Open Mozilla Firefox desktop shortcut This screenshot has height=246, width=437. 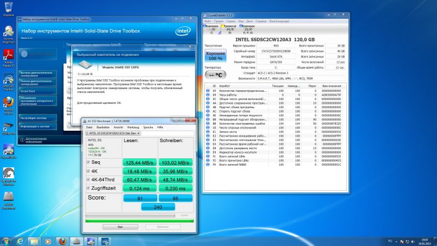9,102
